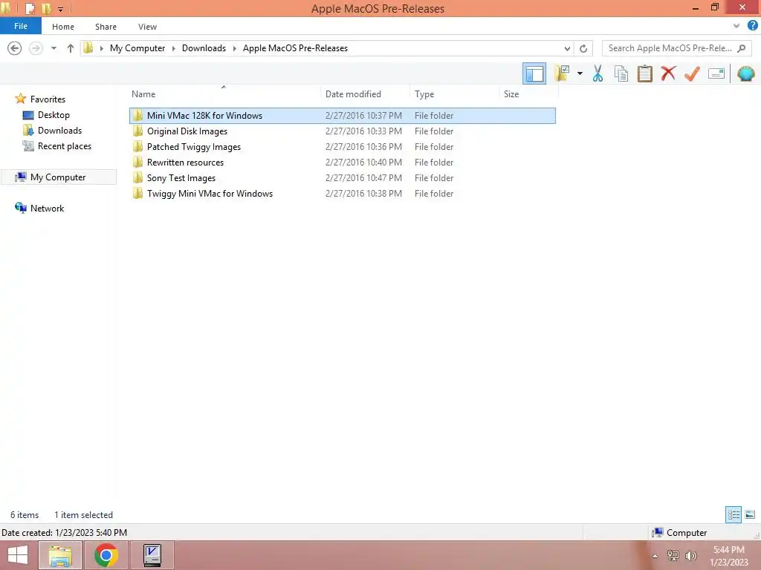
Task: Click the Rewritten resources folder icon
Action: tap(138, 162)
